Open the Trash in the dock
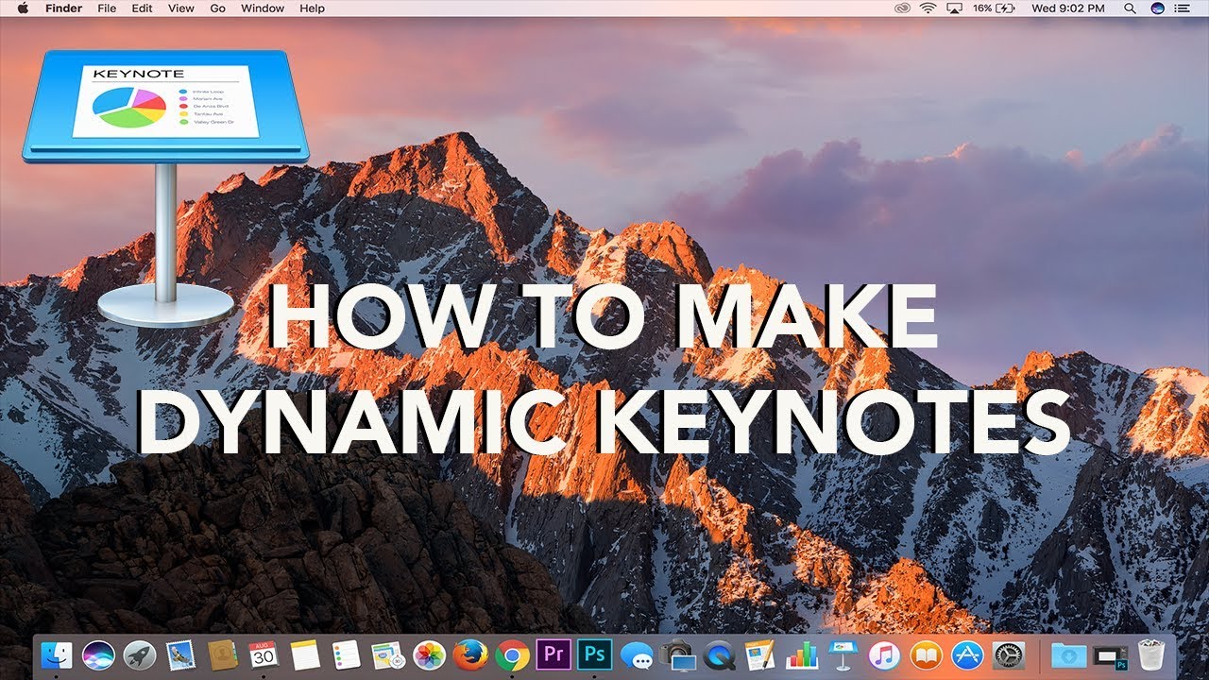1209x680 pixels. [x=1151, y=654]
